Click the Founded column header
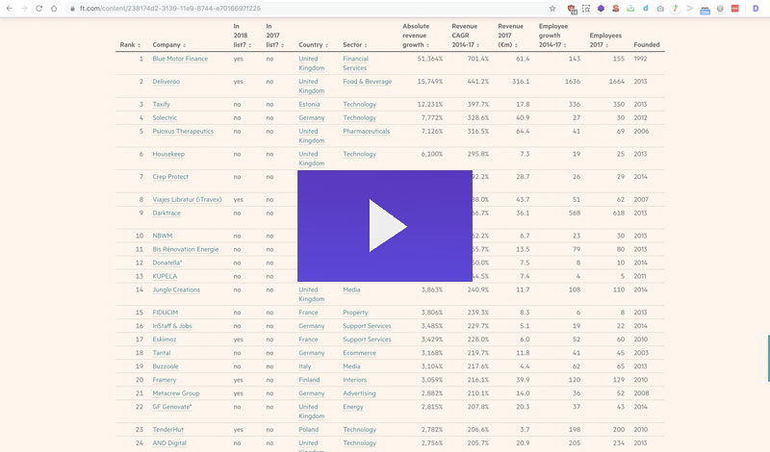This screenshot has width=770, height=452. pos(646,44)
